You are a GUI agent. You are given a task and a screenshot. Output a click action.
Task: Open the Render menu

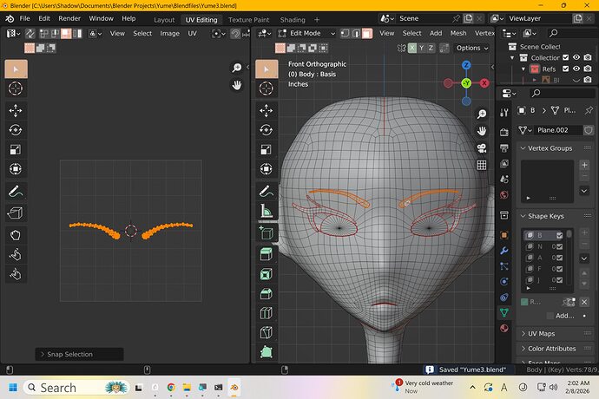(x=69, y=18)
